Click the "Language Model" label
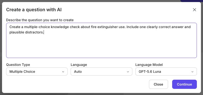 pyautogui.click(x=149, y=65)
